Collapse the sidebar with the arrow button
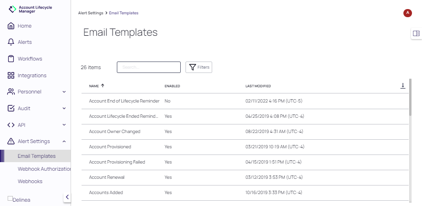Image resolution: width=422 pixels, height=206 pixels. (x=67, y=197)
